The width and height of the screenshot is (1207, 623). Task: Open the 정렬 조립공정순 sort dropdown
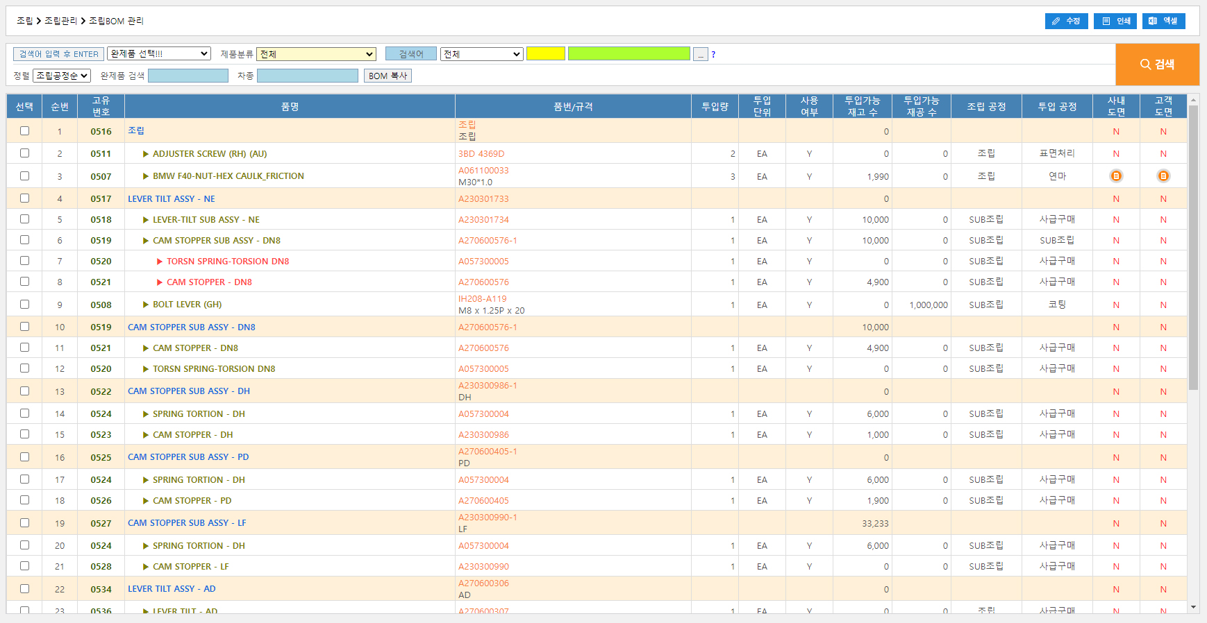pyautogui.click(x=62, y=76)
